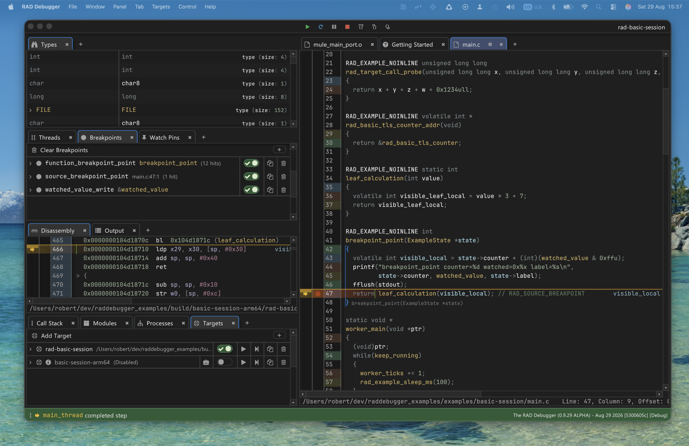Launch the basic-session-arm64 target
The image size is (689, 446).
[243, 362]
